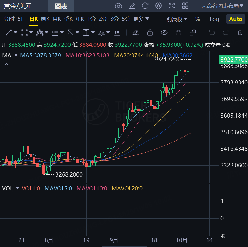Select the 日K timeframe

pos(33,19)
